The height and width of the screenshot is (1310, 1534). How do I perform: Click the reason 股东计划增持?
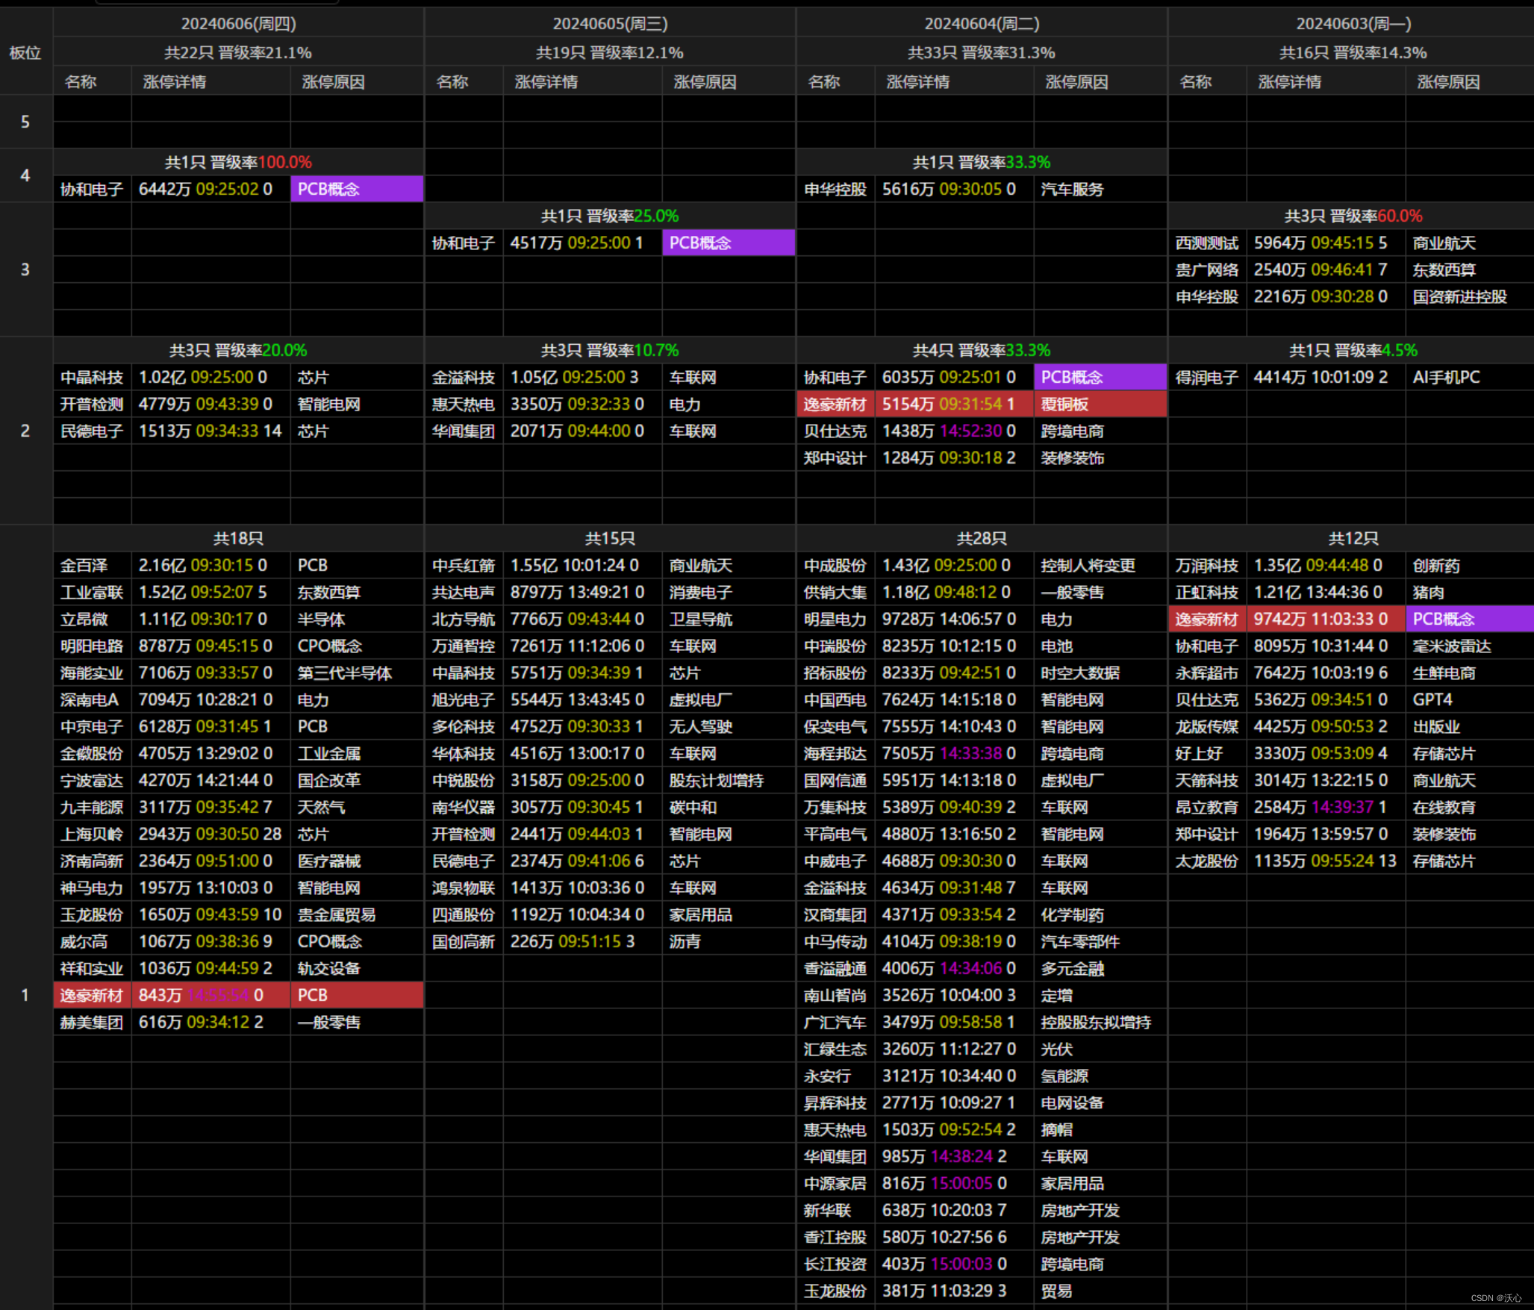click(x=716, y=781)
